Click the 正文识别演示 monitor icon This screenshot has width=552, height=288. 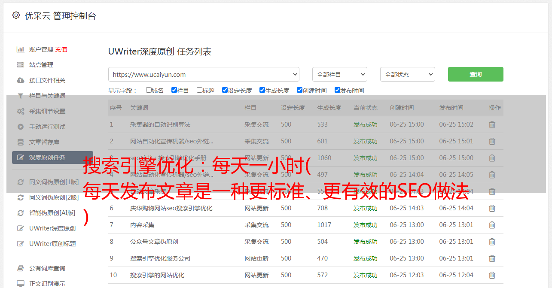20,284
